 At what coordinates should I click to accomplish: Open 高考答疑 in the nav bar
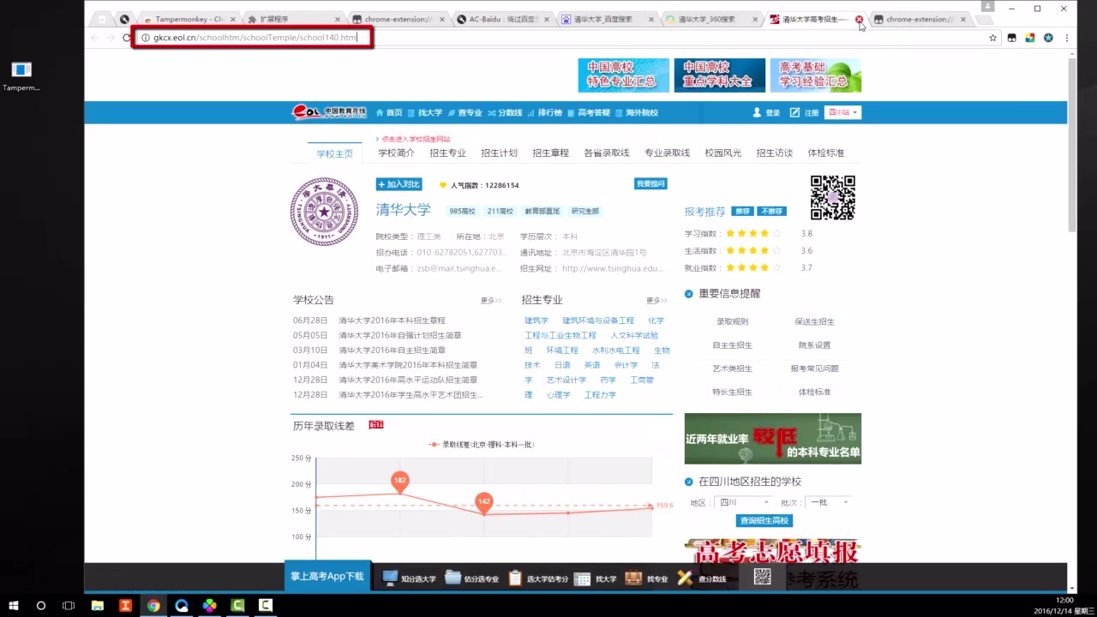pyautogui.click(x=589, y=113)
